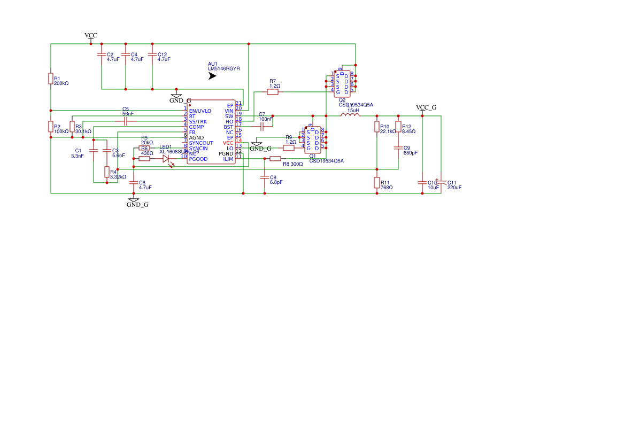The width and height of the screenshot is (625, 442).
Task: Select the "CSD19534Q5A" text under Q1
Action: [327, 161]
